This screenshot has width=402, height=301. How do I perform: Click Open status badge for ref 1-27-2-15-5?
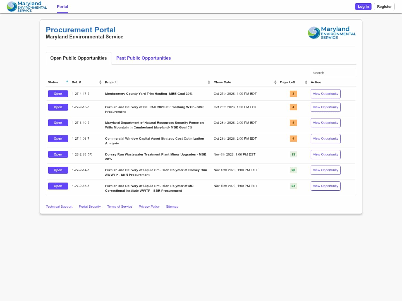[x=58, y=186]
